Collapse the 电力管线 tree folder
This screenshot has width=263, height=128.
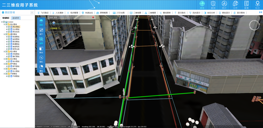[x=4, y=52]
